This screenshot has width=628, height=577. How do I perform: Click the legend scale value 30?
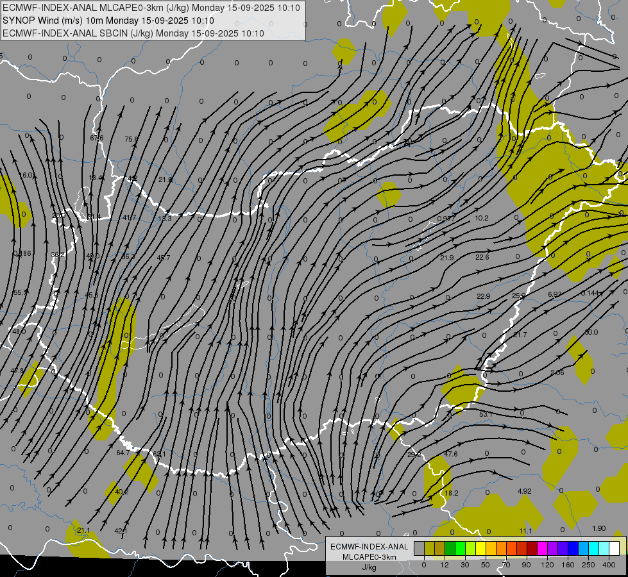click(x=465, y=565)
